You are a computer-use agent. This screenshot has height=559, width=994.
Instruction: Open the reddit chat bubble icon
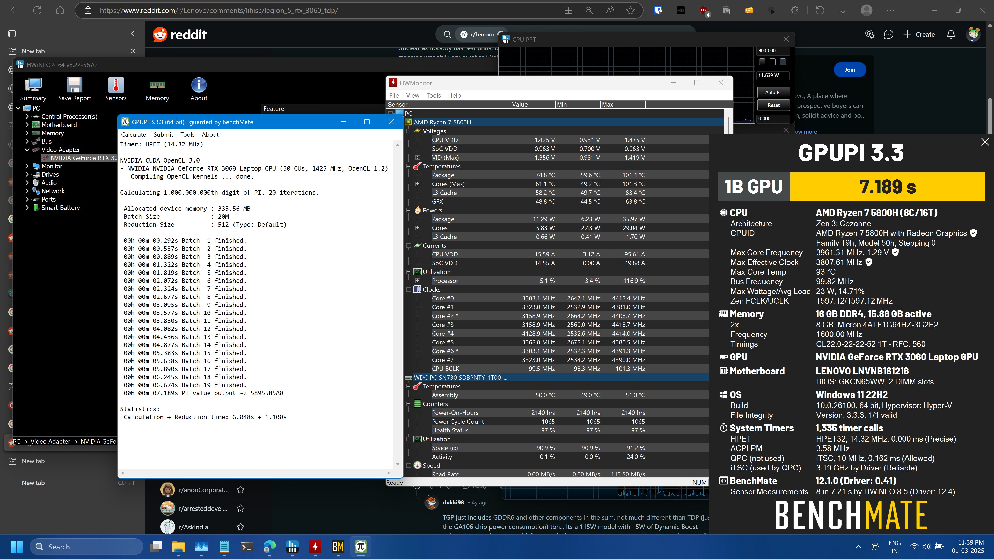(888, 34)
